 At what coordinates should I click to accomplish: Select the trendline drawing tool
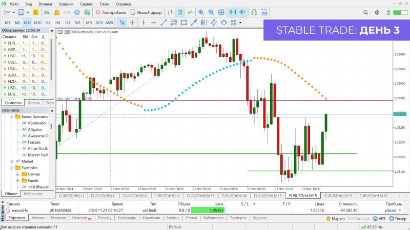click(163, 22)
